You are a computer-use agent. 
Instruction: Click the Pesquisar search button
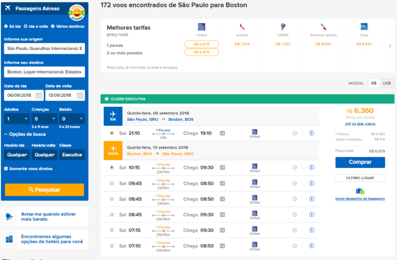(x=44, y=190)
